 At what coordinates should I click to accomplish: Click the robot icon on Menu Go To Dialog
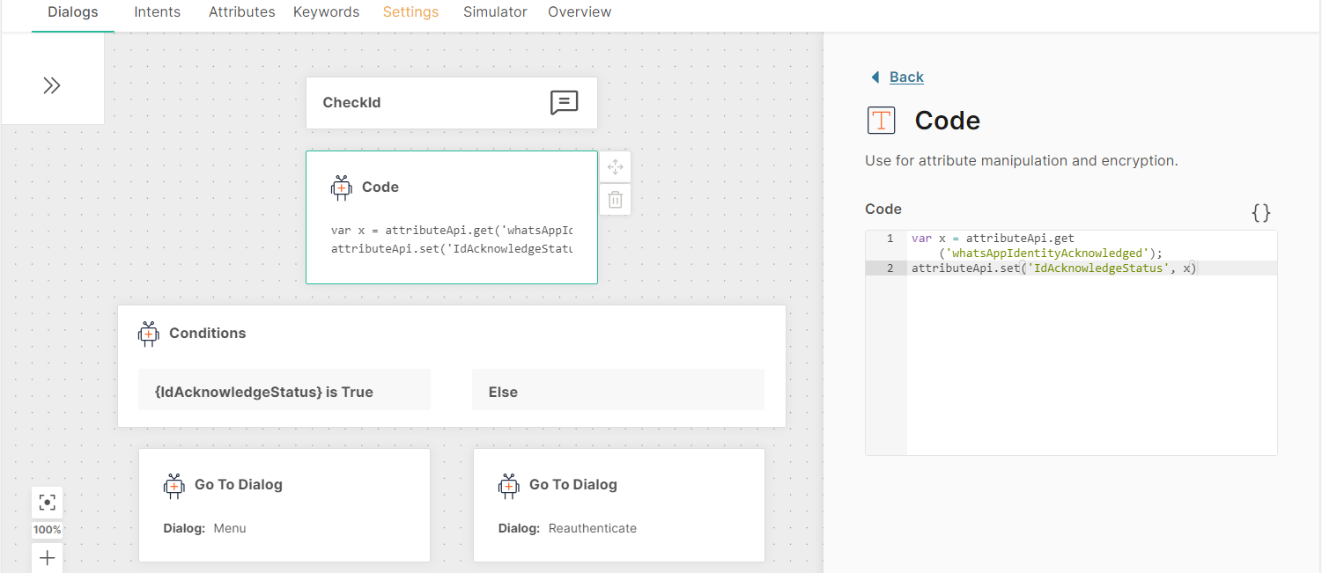(174, 485)
